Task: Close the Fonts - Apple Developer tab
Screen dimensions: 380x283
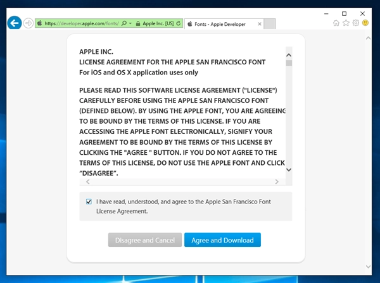Action: [260, 24]
